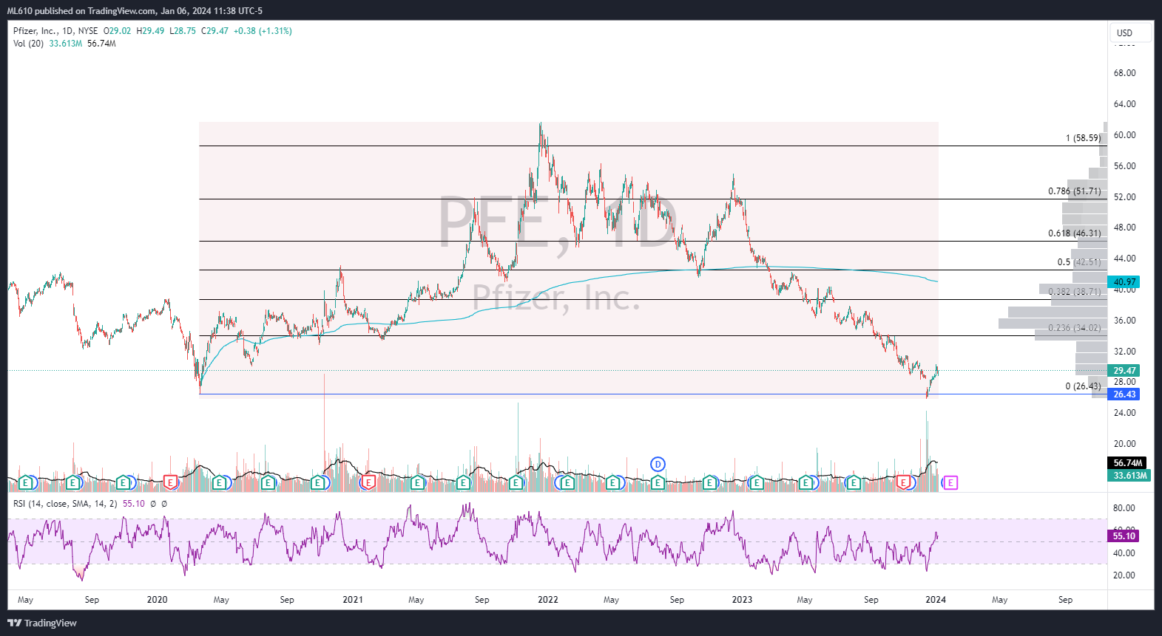Viewport: 1162px width, 636px height.
Task: Click the blue D dividend marker
Action: (x=658, y=464)
